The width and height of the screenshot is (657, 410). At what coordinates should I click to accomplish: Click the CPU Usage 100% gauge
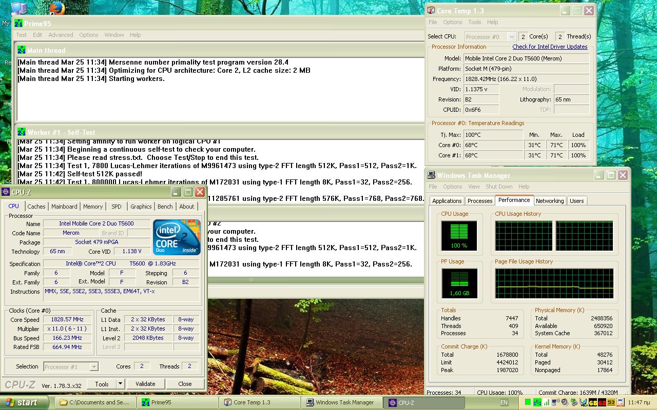(x=459, y=236)
